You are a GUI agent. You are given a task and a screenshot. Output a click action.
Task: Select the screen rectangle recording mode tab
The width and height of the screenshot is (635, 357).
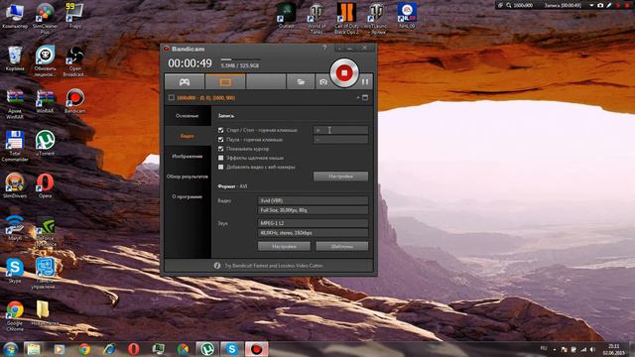click(x=225, y=81)
